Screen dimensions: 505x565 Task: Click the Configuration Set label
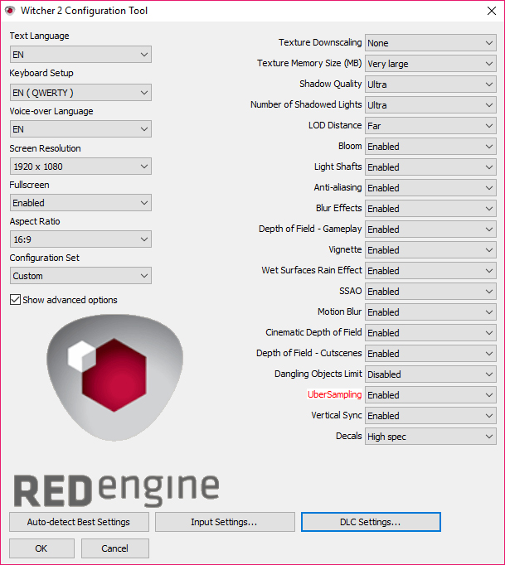coord(45,258)
